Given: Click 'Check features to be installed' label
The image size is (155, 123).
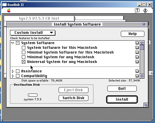Looking at the screenshot, I should pos(30,38).
